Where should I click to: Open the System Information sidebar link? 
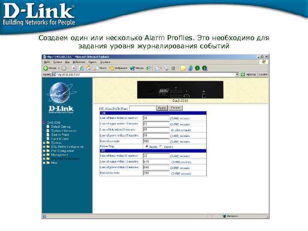[x=64, y=130]
